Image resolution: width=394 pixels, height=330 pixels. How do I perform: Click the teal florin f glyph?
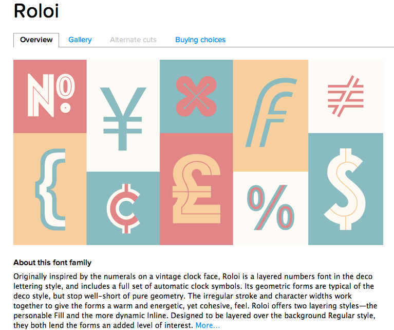click(x=271, y=112)
